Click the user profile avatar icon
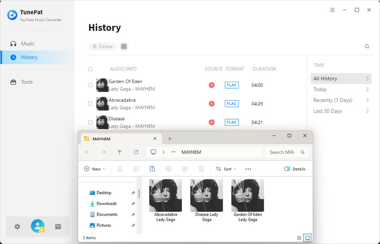380x244 pixels. click(38, 226)
